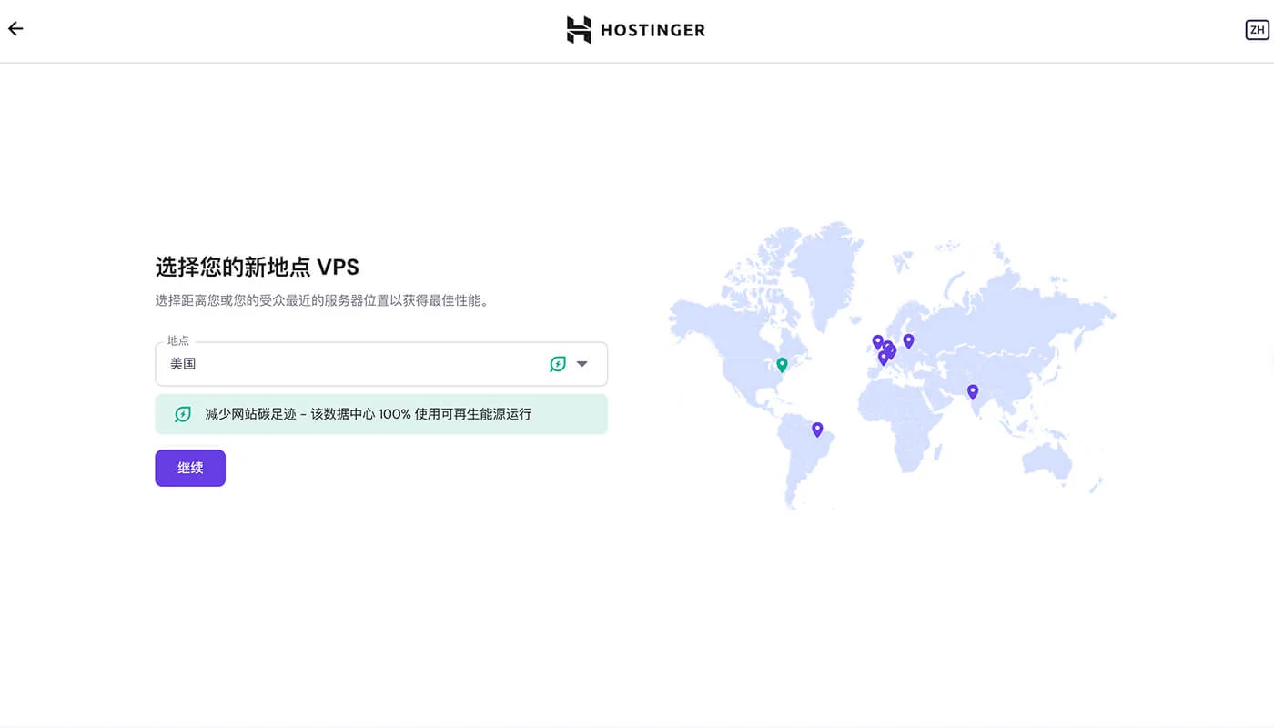Select the Netherlands pin in the Europe cluster
This screenshot has height=728, width=1274.
[x=889, y=347]
